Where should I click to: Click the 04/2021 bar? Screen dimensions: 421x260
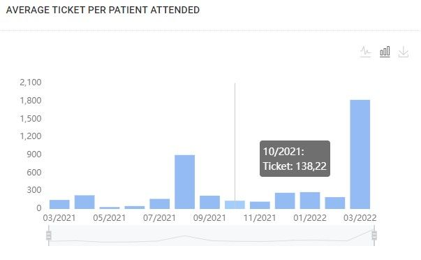point(84,202)
